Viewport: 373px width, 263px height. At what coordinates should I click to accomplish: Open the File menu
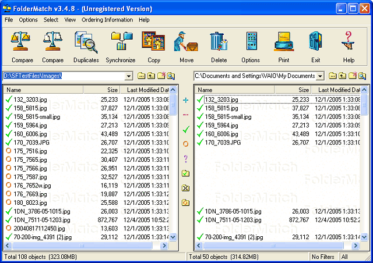[9, 20]
